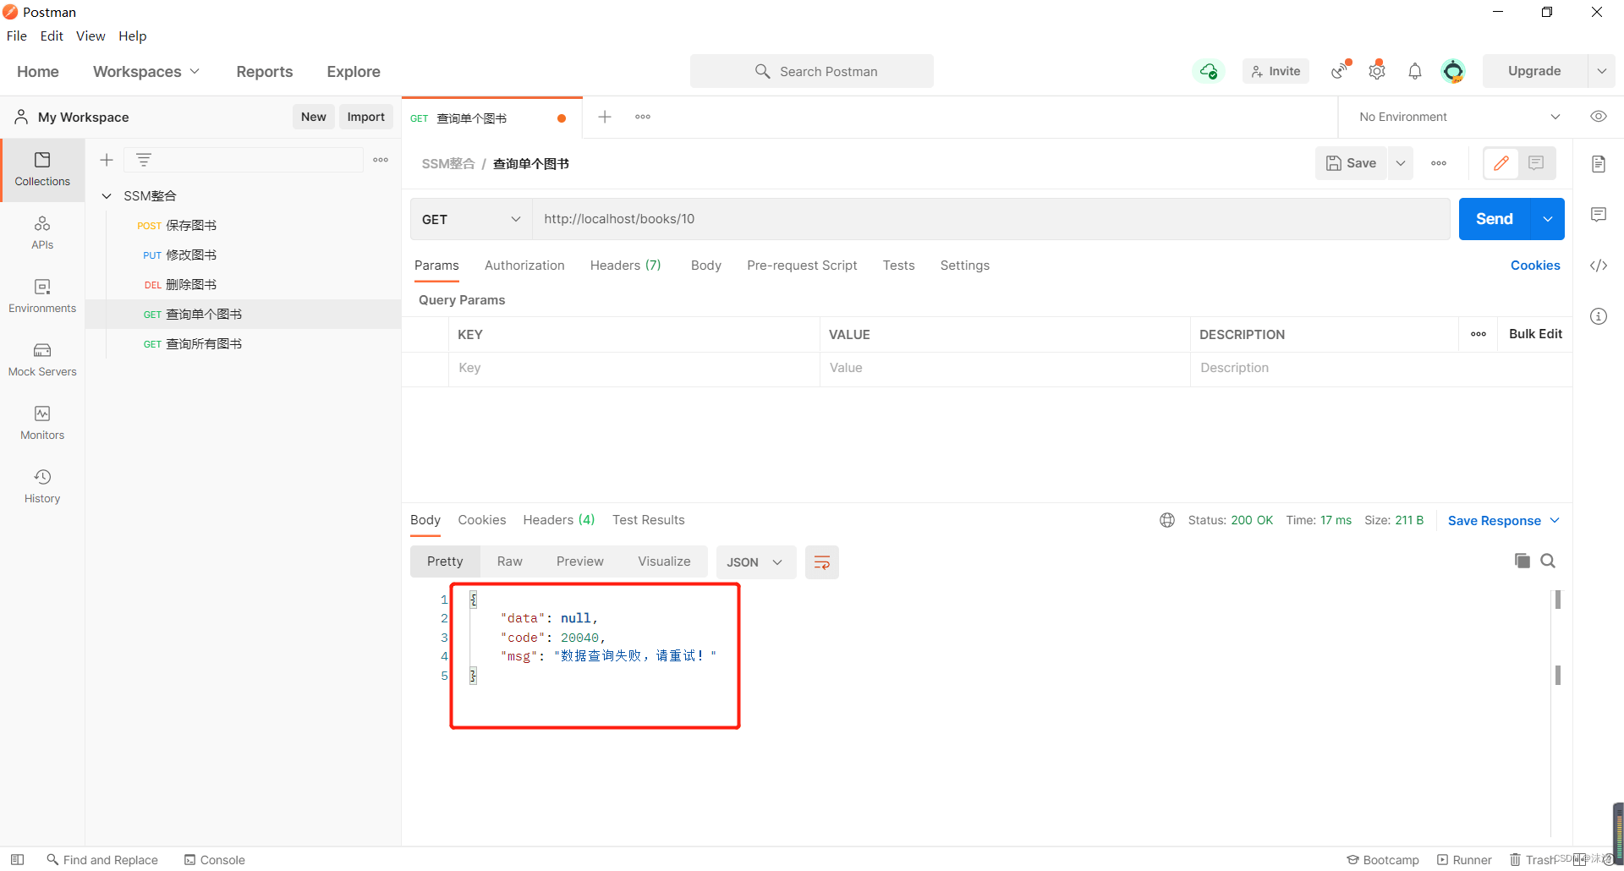Open the settings gear icon

coord(1376,72)
